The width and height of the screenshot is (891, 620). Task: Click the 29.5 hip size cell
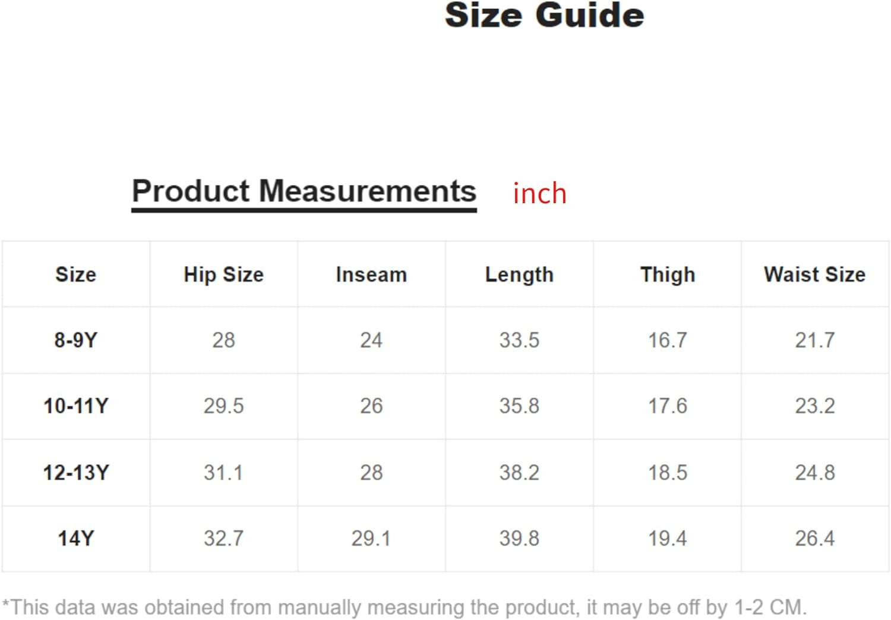223,406
